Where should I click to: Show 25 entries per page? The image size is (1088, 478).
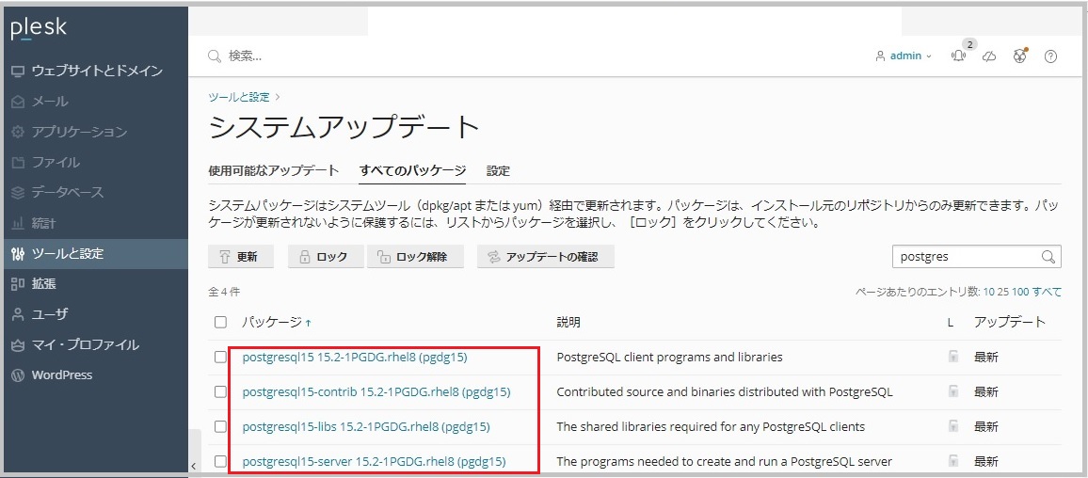(x=1002, y=292)
